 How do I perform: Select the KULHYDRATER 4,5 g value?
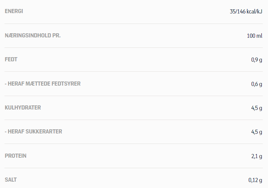256,108
